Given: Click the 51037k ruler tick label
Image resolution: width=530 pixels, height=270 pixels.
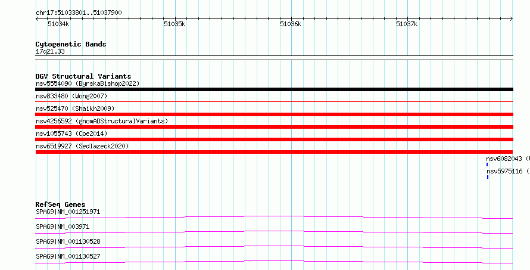Looking at the screenshot, I should tap(407, 24).
